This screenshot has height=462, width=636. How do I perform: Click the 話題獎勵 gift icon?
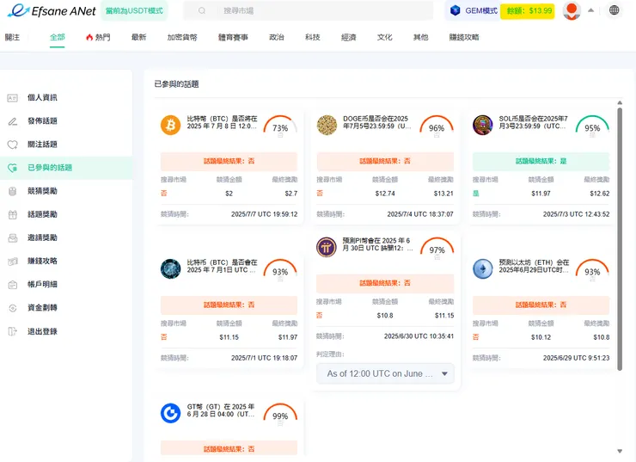pos(13,214)
